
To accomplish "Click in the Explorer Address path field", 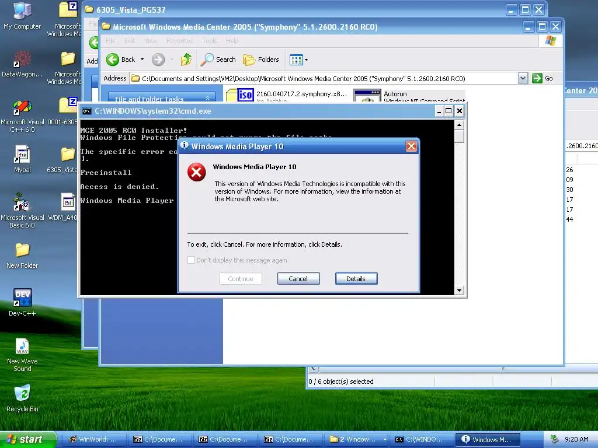I will (x=324, y=79).
